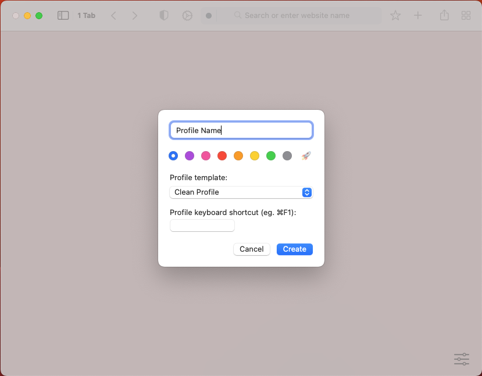Open a new tab with plus icon
This screenshot has width=482, height=376.
(417, 16)
